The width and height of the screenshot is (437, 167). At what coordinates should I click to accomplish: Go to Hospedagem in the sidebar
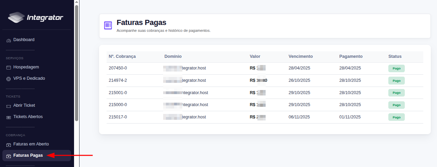26,67
